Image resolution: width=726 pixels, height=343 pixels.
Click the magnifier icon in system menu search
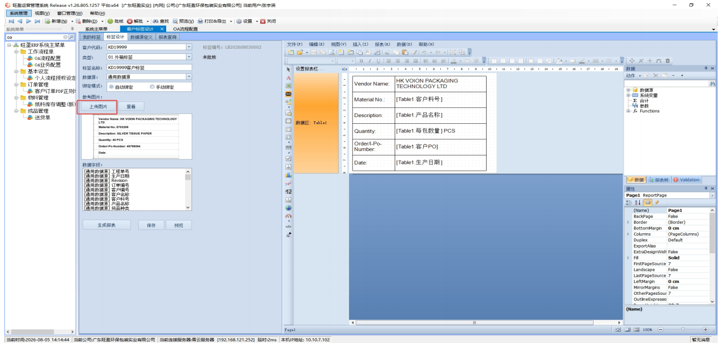coord(72,37)
